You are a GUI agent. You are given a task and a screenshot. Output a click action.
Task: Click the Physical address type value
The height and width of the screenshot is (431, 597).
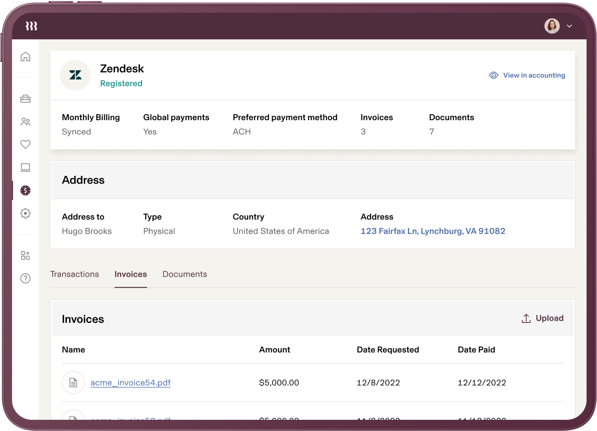click(159, 231)
